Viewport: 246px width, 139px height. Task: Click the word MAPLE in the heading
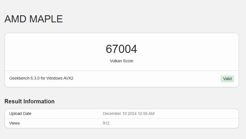pyautogui.click(x=46, y=19)
